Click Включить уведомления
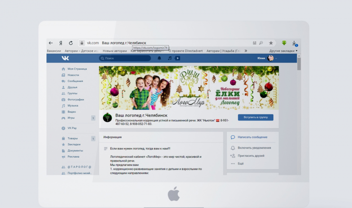Image resolution: width=352 pixels, height=208 pixels. (x=254, y=148)
